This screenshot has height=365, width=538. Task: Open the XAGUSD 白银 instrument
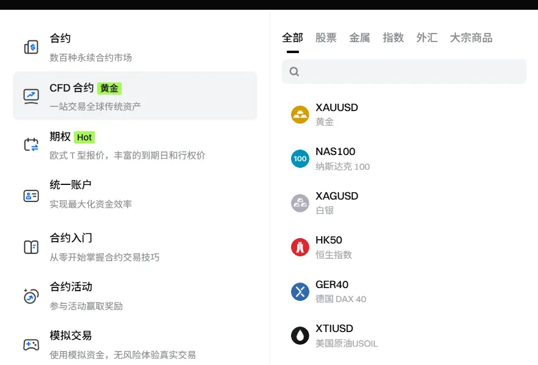(404, 203)
